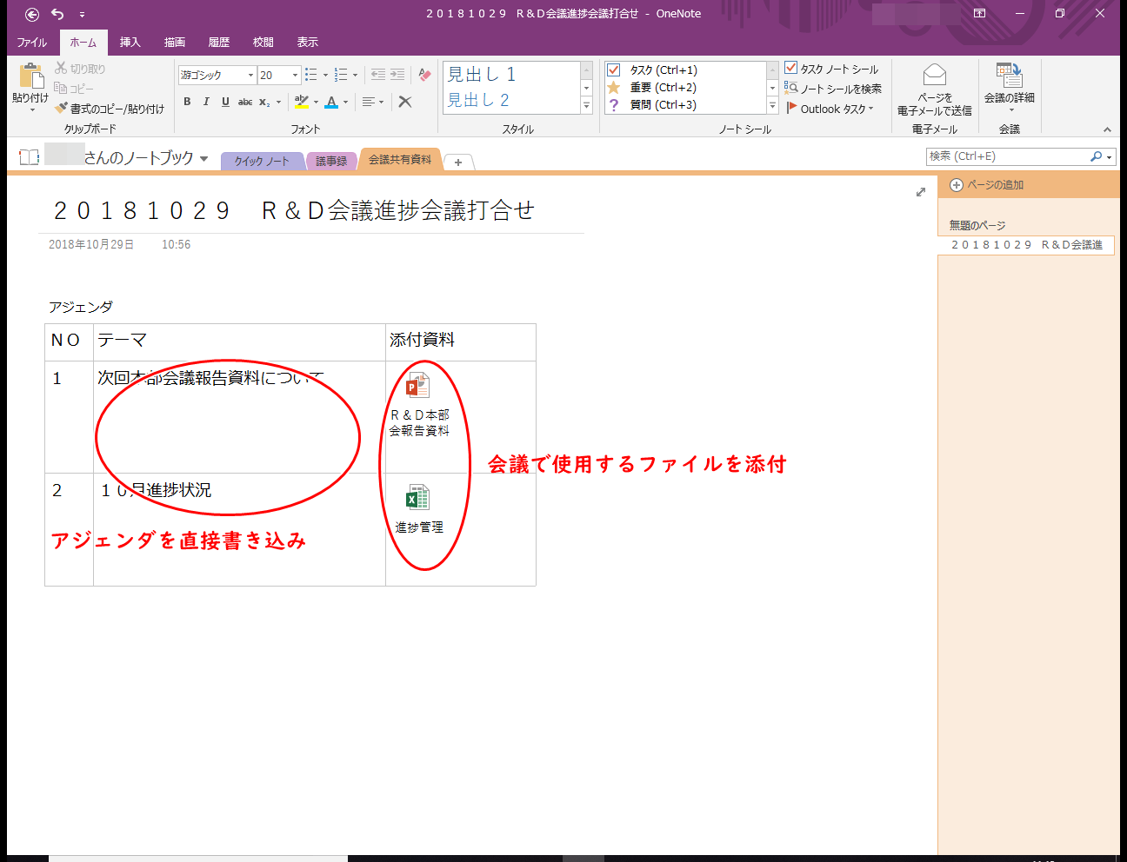1127x862 pixels.
Task: Open the 進捗管理 Excel attachment
Action: click(417, 495)
